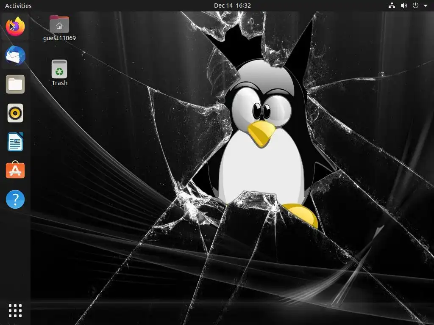Select the guest11069 label text

pos(59,38)
